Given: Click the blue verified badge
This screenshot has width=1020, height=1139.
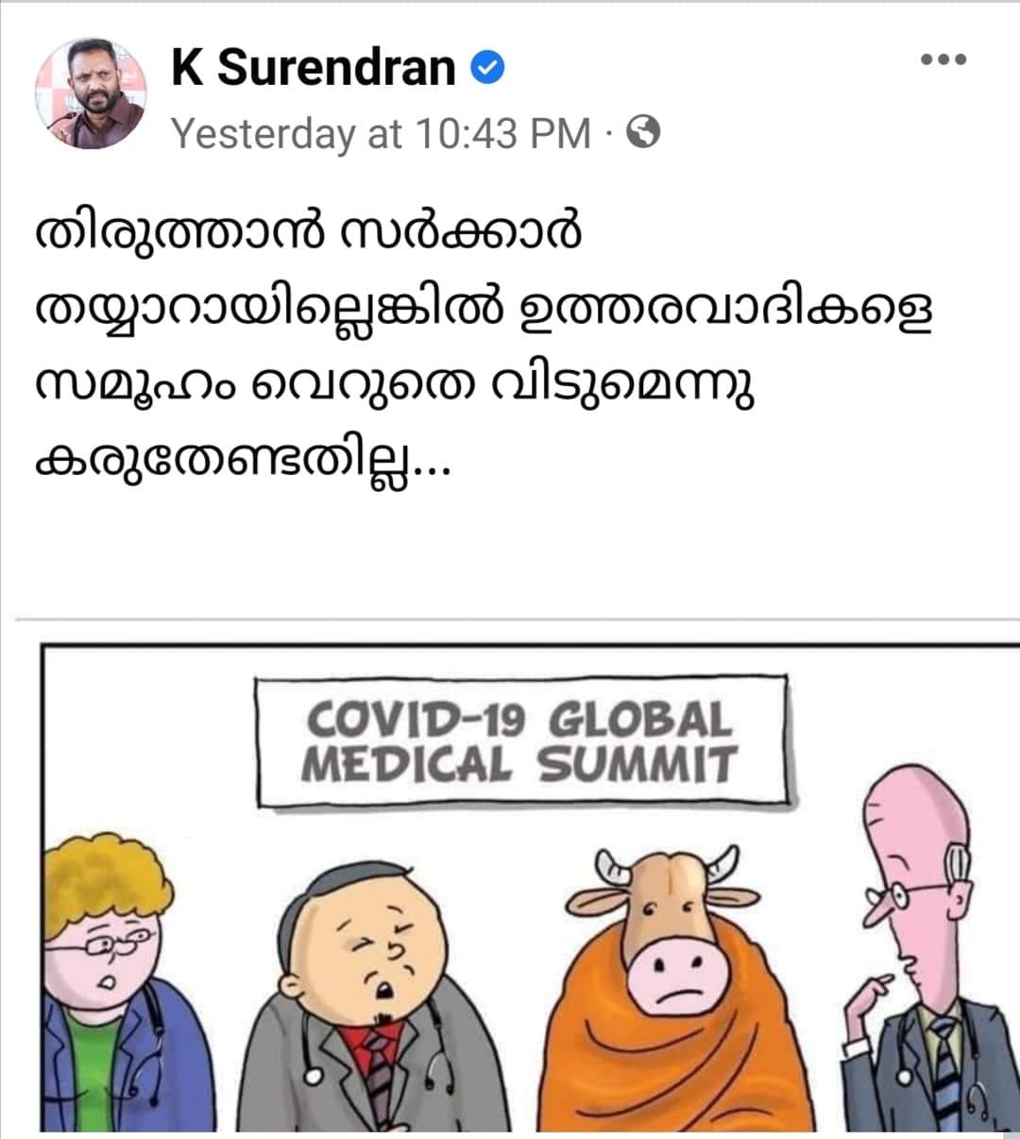Looking at the screenshot, I should coord(487,68).
